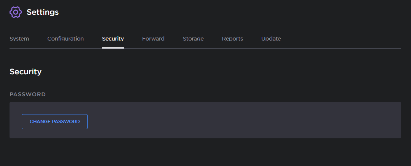
Task: Click the white underline beneath Security tab
Action: coord(113,48)
